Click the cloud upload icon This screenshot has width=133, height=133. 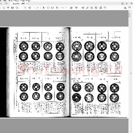pos(8,8)
